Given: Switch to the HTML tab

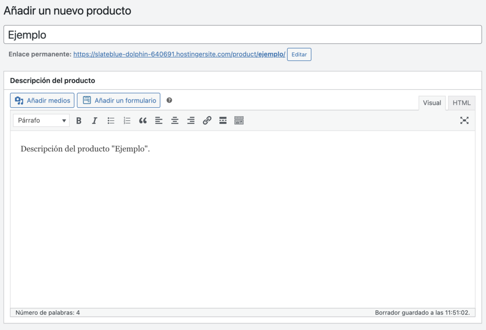Looking at the screenshot, I should pyautogui.click(x=461, y=103).
